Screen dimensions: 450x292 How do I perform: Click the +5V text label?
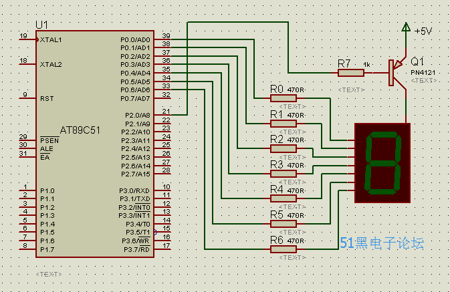tap(423, 31)
